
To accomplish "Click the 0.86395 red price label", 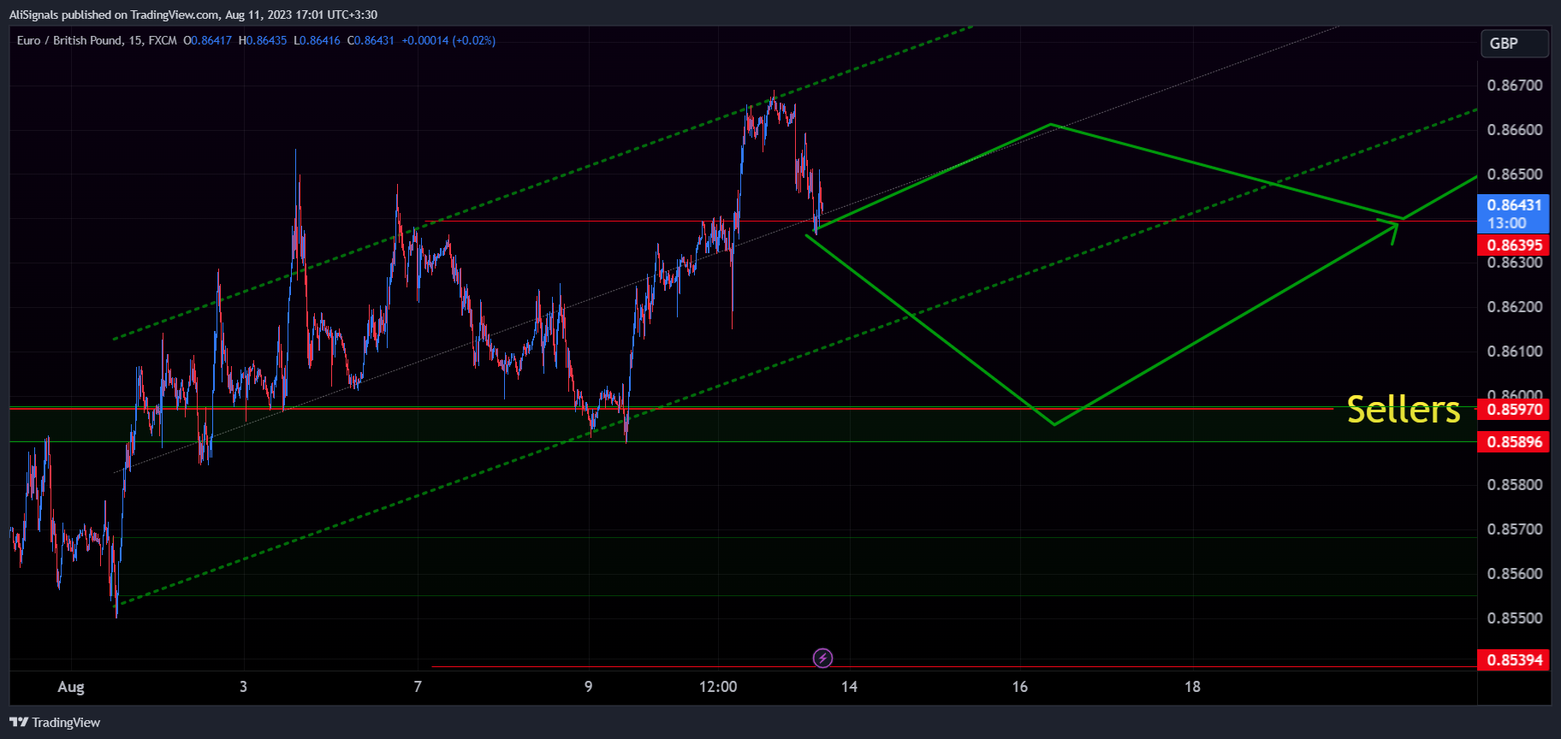I will (x=1513, y=245).
